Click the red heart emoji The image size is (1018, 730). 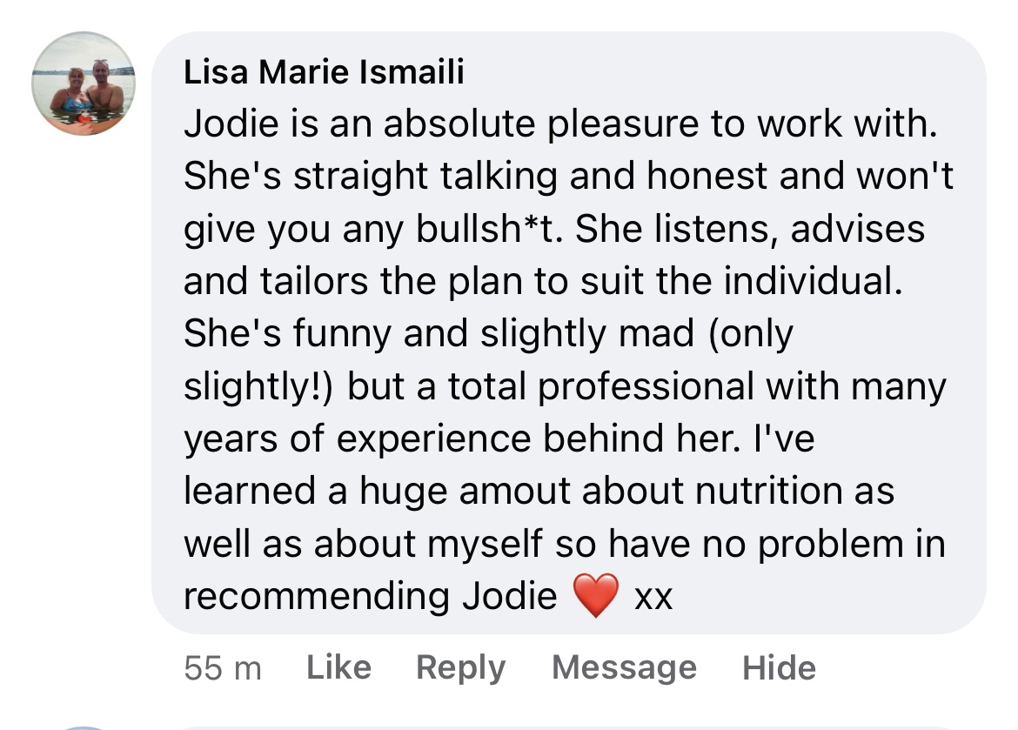pyautogui.click(x=596, y=596)
